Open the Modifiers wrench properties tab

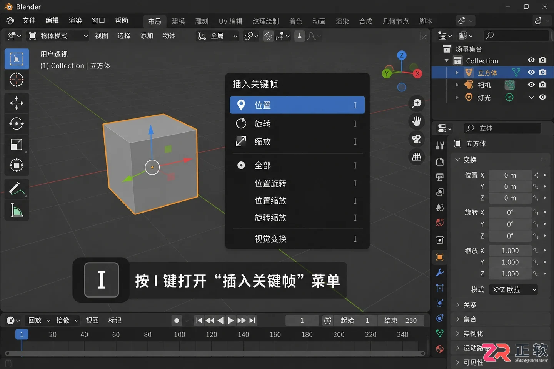coord(440,273)
